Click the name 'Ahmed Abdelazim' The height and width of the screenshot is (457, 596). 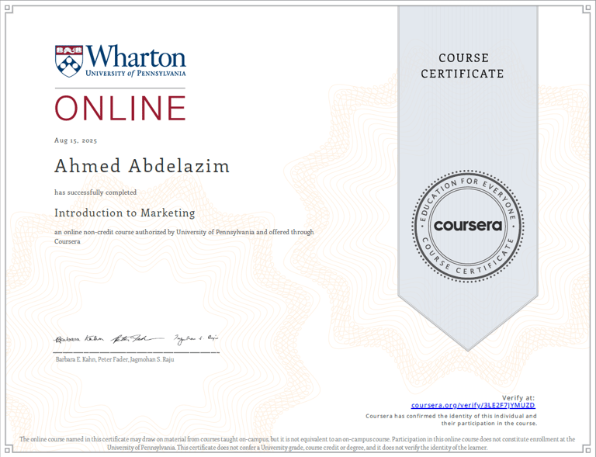tap(142, 166)
